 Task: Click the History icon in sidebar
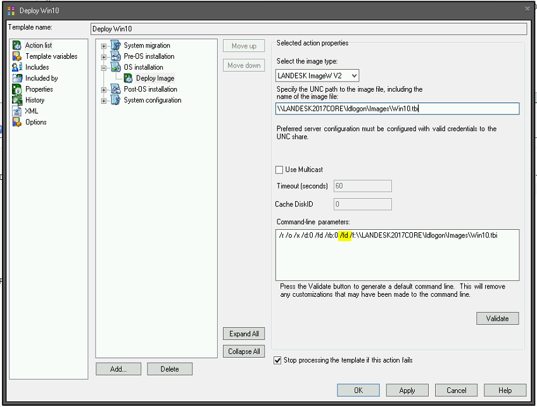[16, 100]
